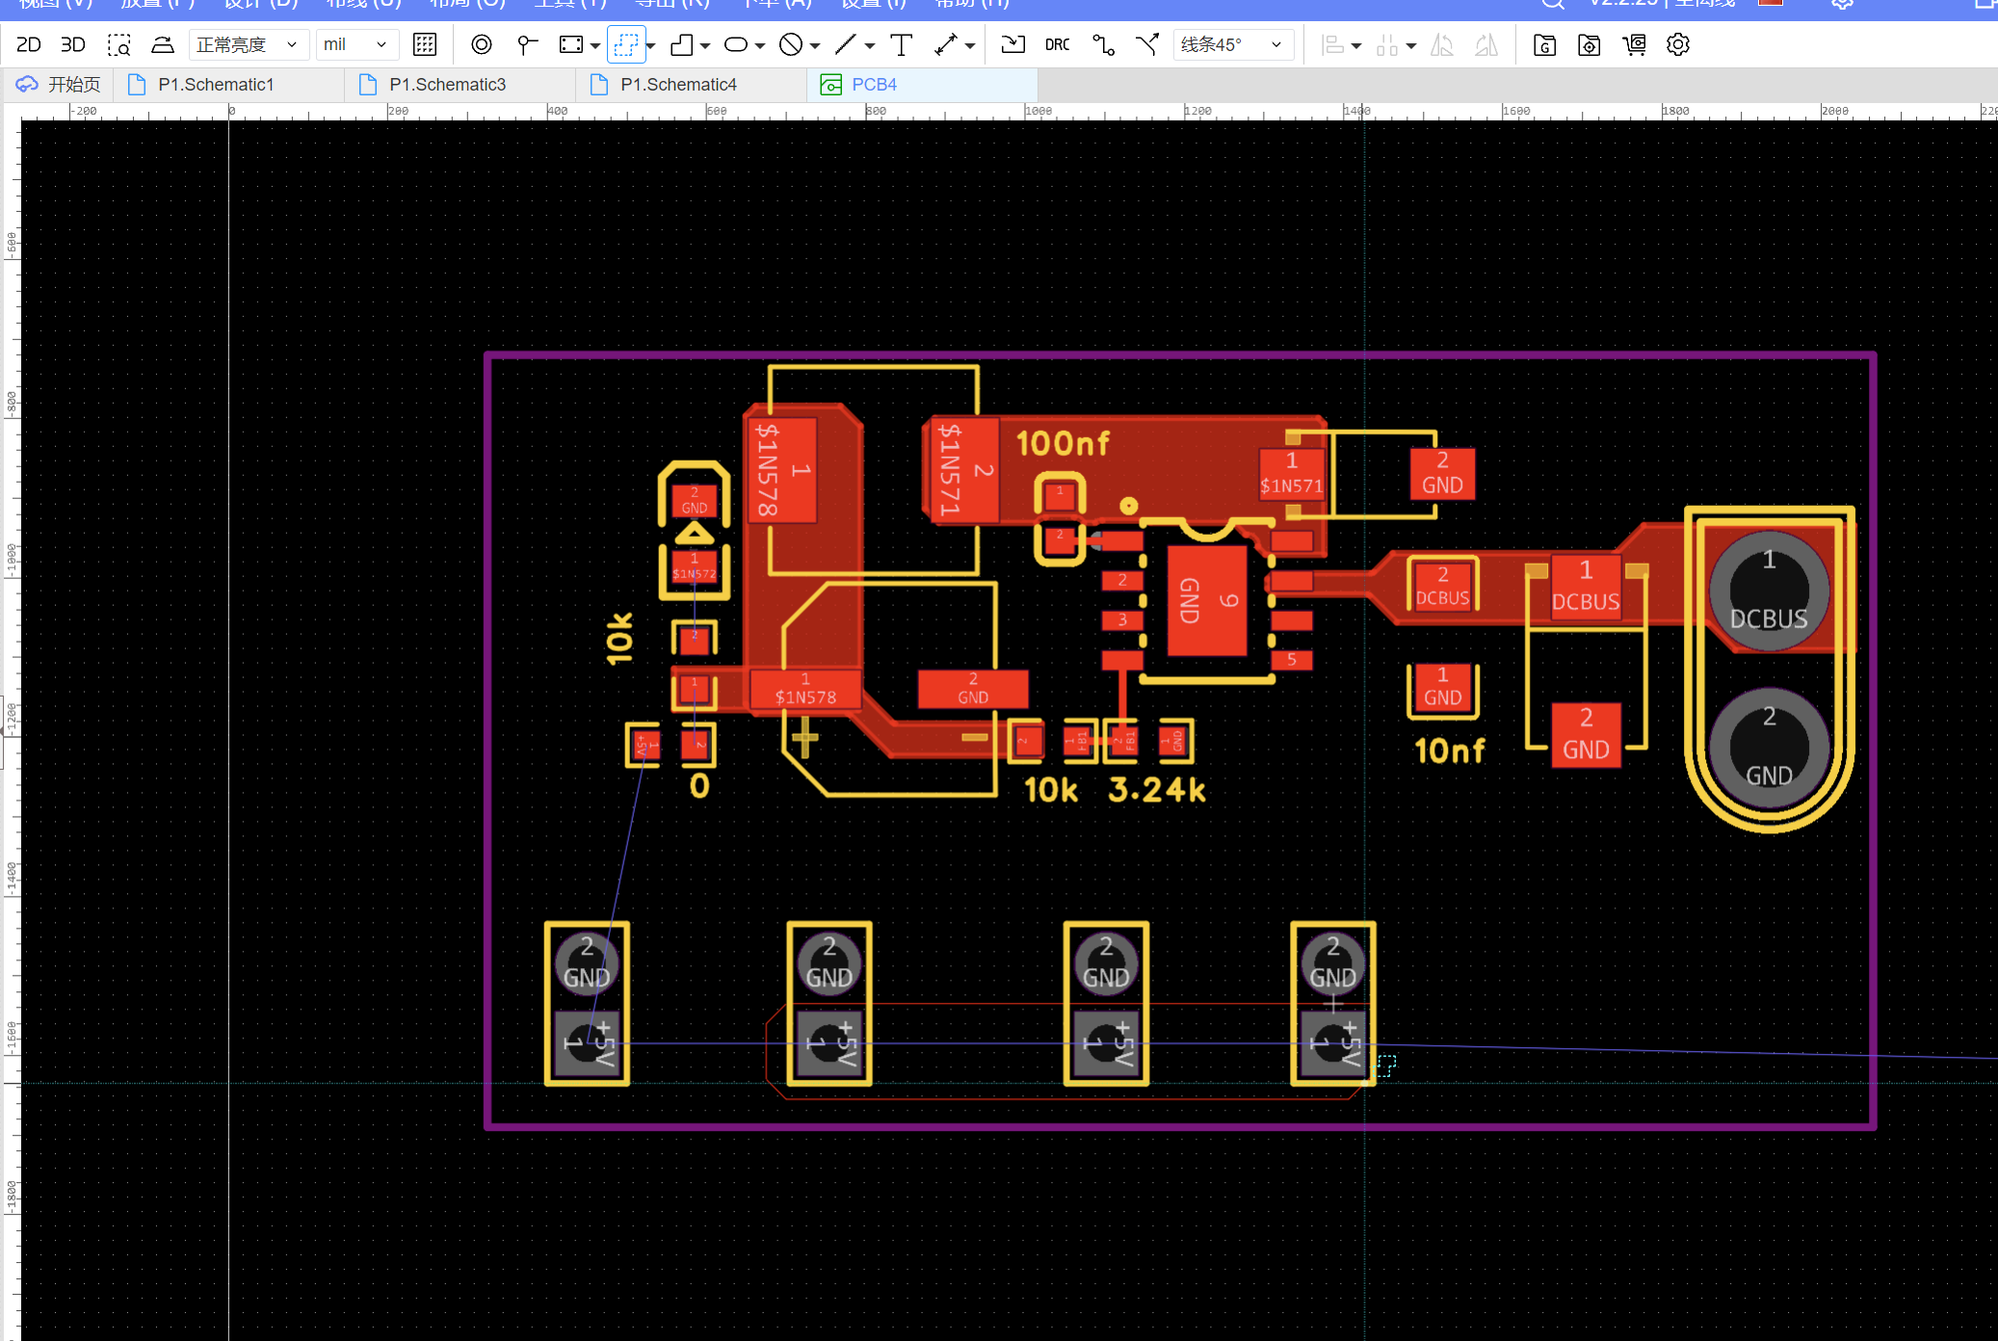1998x1341 pixels.
Task: Select the round DCBUS through-hole pad
Action: (1769, 591)
